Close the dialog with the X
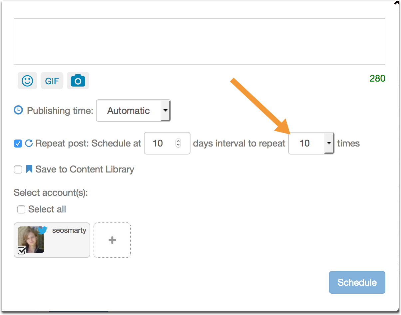 coord(396,2)
